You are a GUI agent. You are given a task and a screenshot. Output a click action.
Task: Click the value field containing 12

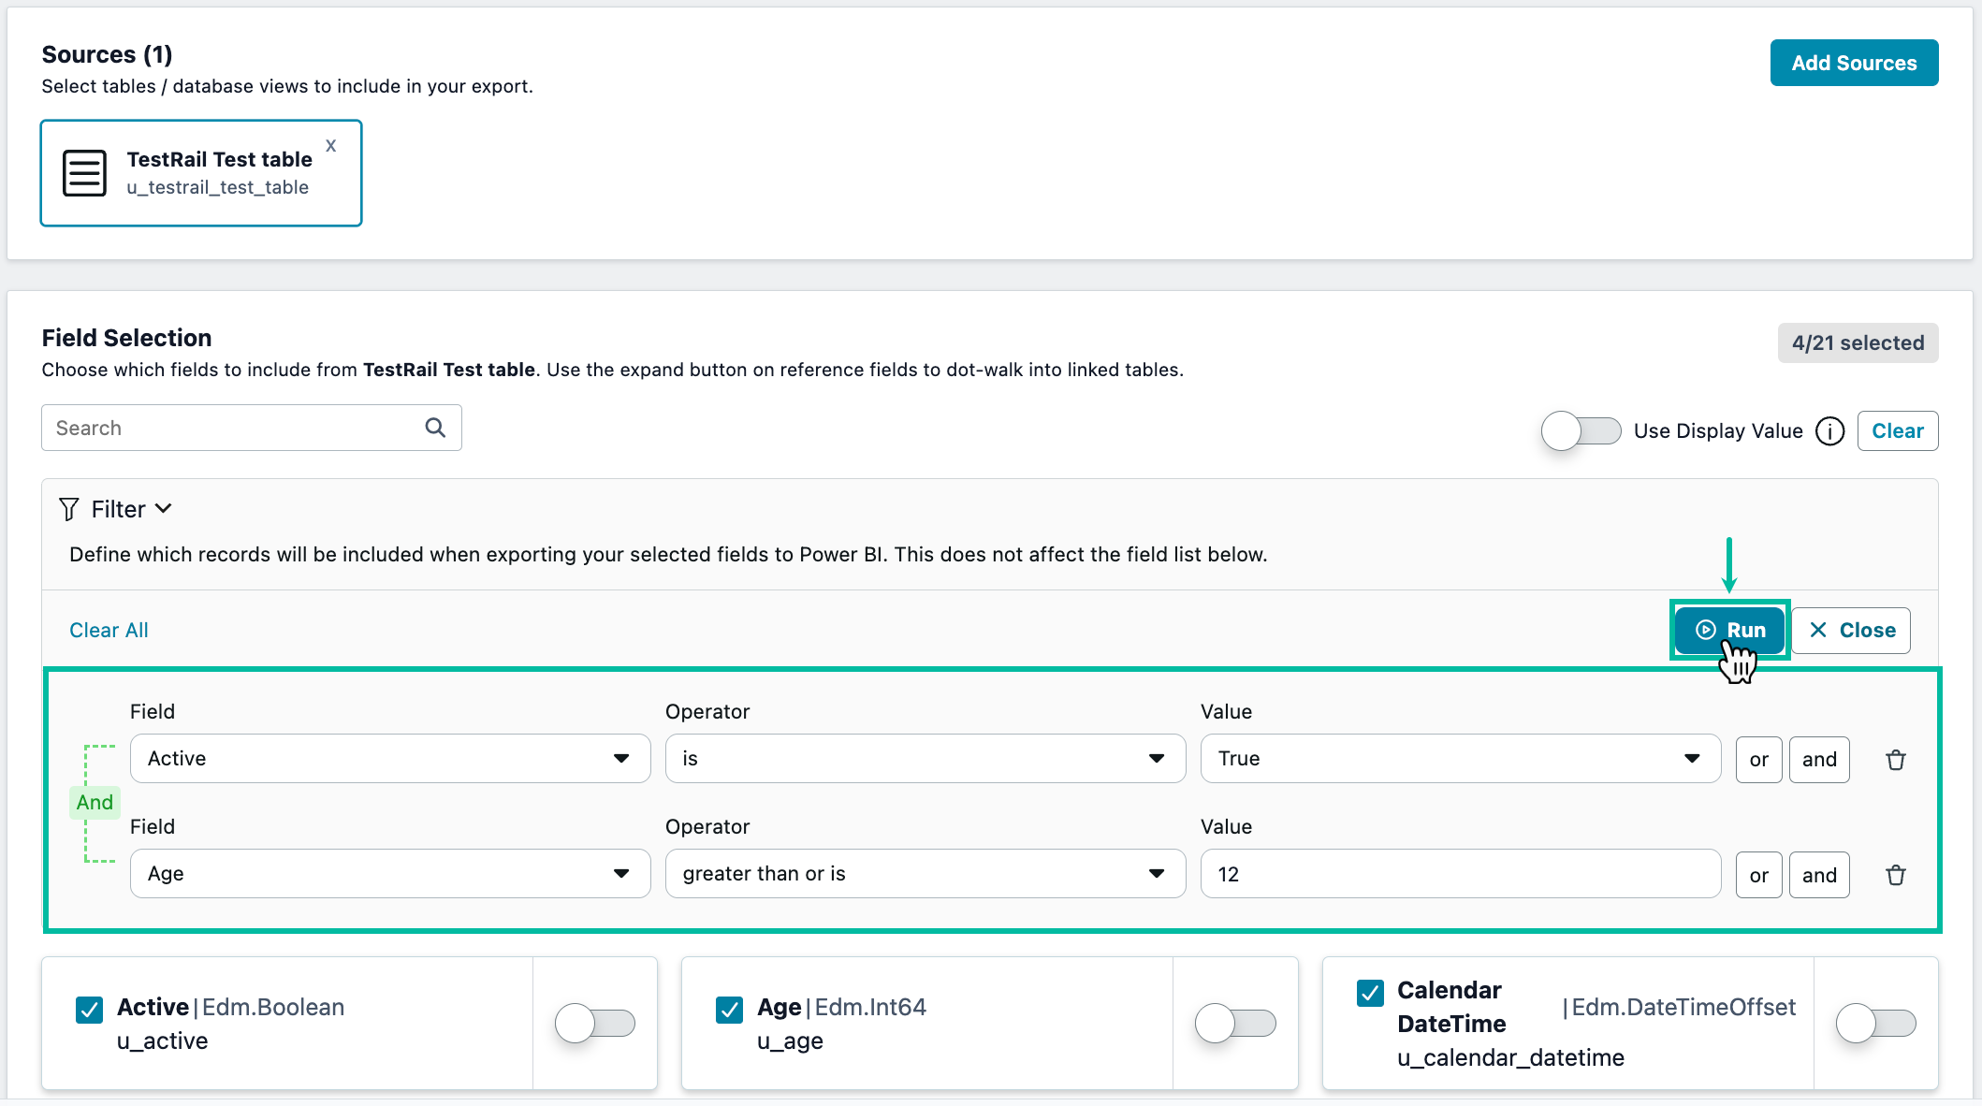[x=1461, y=874]
